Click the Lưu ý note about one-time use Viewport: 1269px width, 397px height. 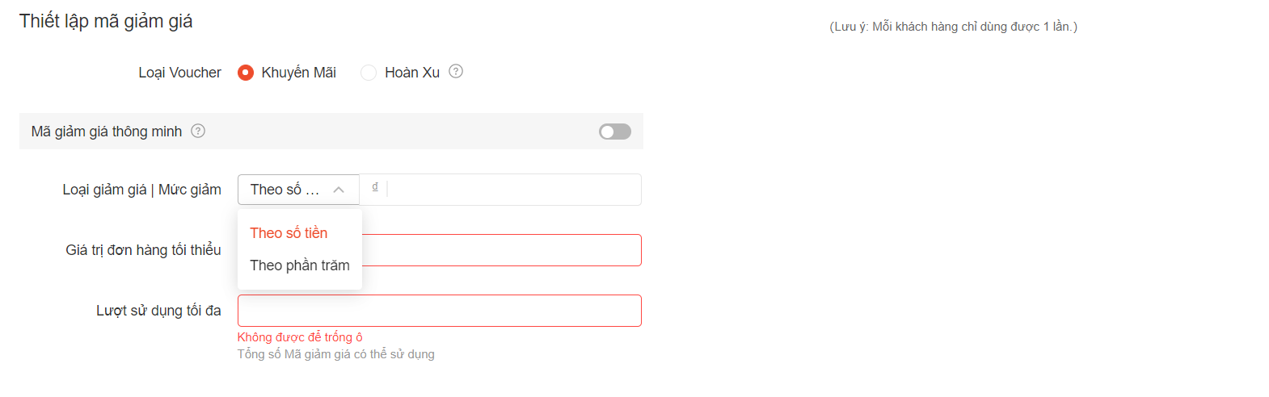[953, 27]
